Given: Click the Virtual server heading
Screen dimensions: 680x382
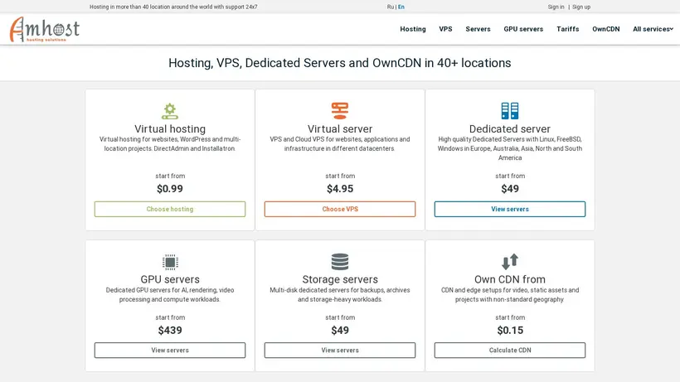Looking at the screenshot, I should point(340,128).
